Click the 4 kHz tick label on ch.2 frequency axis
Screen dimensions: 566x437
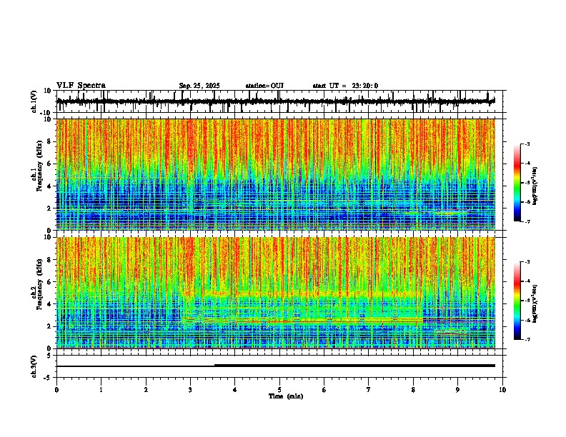click(49, 304)
